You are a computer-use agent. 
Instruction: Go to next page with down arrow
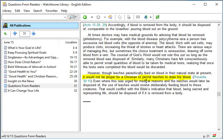pos(34,34)
